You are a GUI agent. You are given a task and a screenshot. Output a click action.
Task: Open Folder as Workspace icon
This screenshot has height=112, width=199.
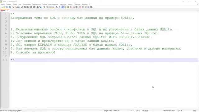pyautogui.click(x=74, y=7)
